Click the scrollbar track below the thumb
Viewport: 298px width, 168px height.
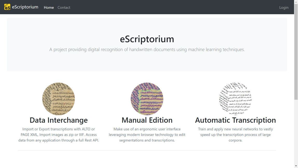pos(296,133)
